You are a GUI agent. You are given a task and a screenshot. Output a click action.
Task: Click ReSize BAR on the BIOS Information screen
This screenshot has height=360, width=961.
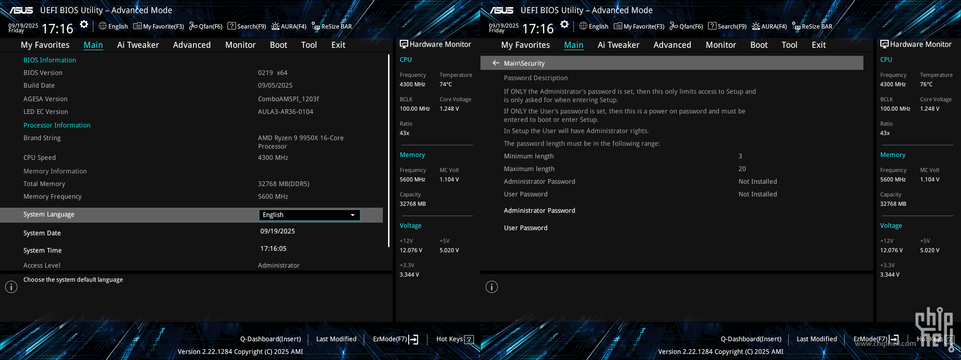[x=332, y=26]
